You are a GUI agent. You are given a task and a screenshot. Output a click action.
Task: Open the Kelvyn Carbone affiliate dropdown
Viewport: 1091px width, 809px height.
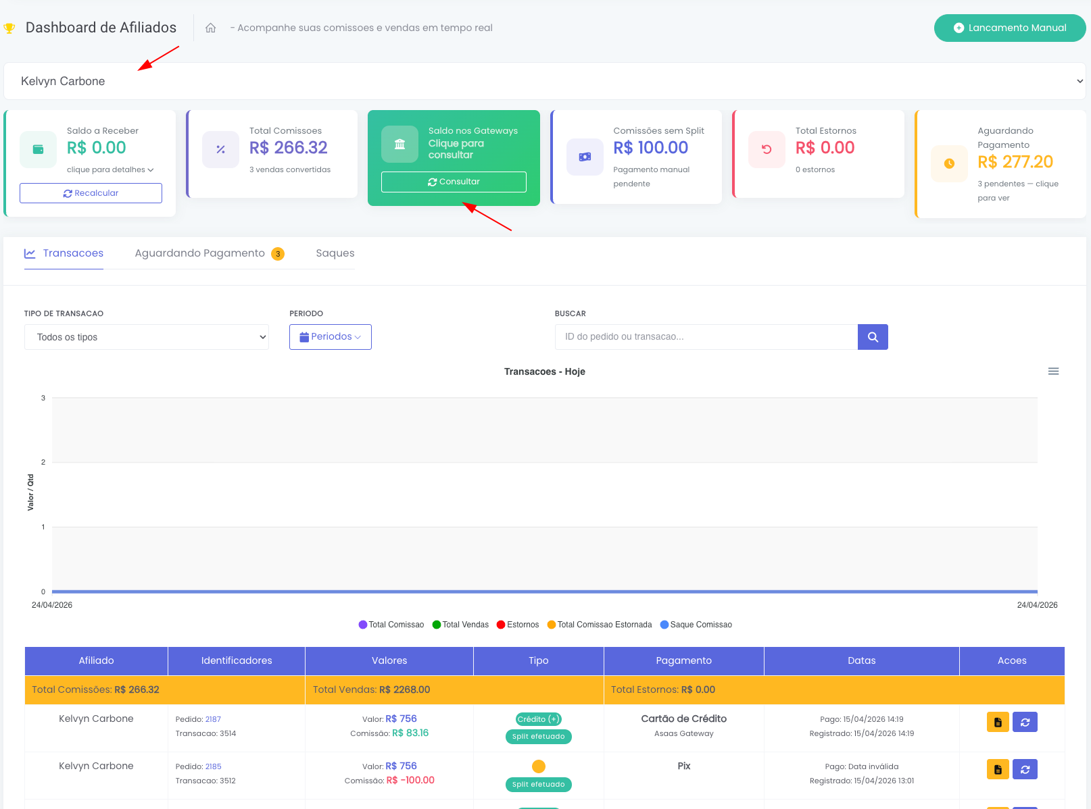point(545,81)
